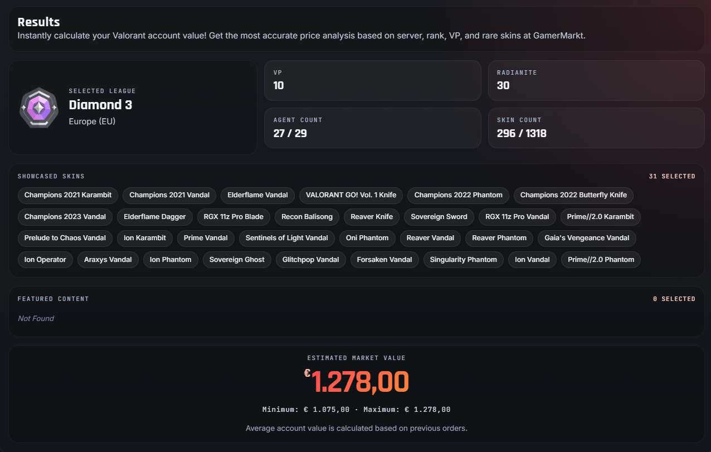The image size is (711, 452).
Task: Click the Not Found text
Action: coord(36,318)
